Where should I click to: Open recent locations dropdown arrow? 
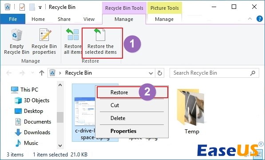32,73
